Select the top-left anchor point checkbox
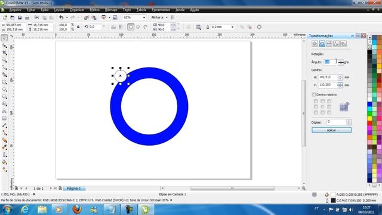The width and height of the screenshot is (382, 215). (x=316, y=101)
